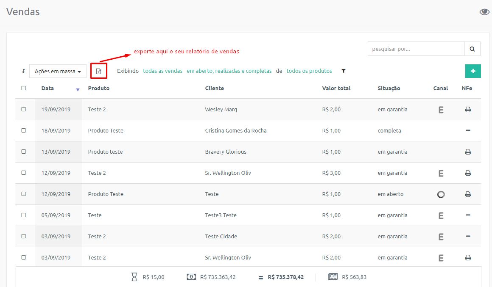Click the R$ 3,00 value cell
This screenshot has width=492, height=287.
pos(331,173)
